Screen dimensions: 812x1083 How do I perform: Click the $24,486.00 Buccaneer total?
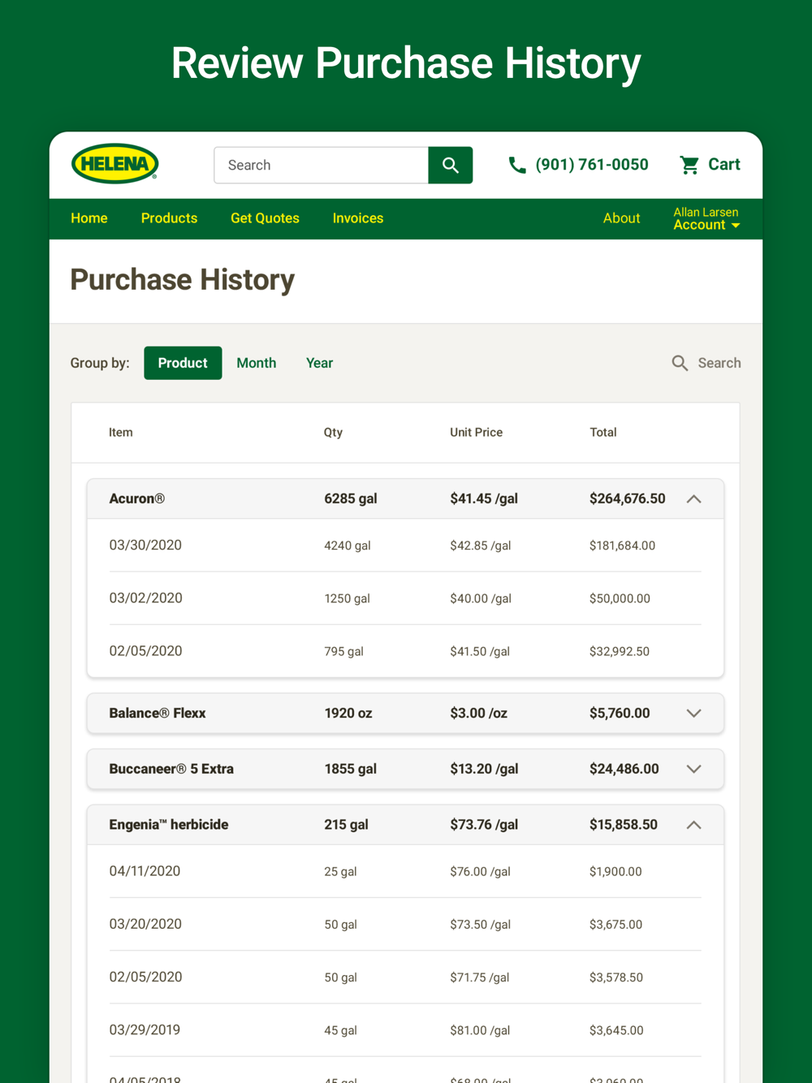point(624,769)
